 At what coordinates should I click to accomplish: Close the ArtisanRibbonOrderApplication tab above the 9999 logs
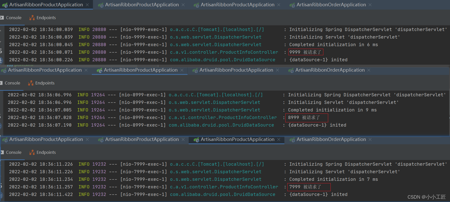coord(370,5)
